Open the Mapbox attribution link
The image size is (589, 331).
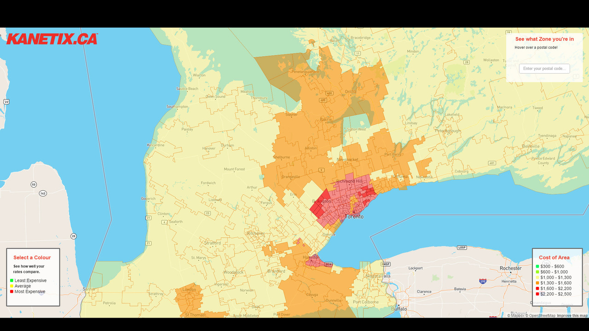[515, 315]
